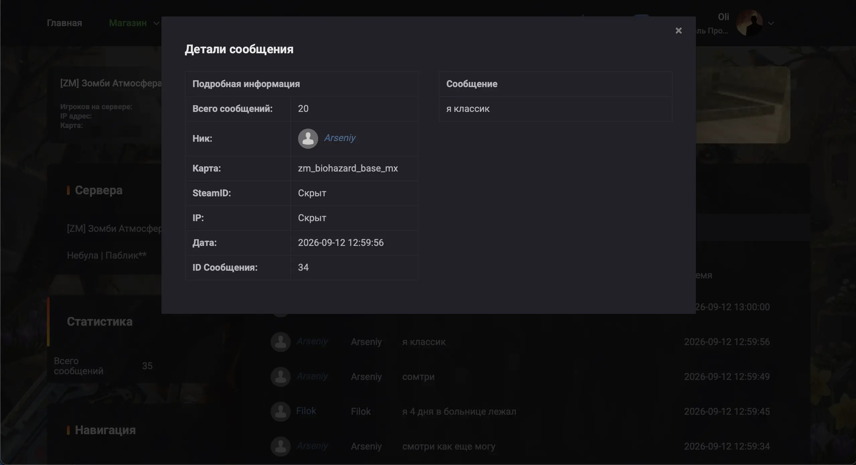The image size is (856, 465).
Task: Click the 'Ник:' label
Action: 202,139
